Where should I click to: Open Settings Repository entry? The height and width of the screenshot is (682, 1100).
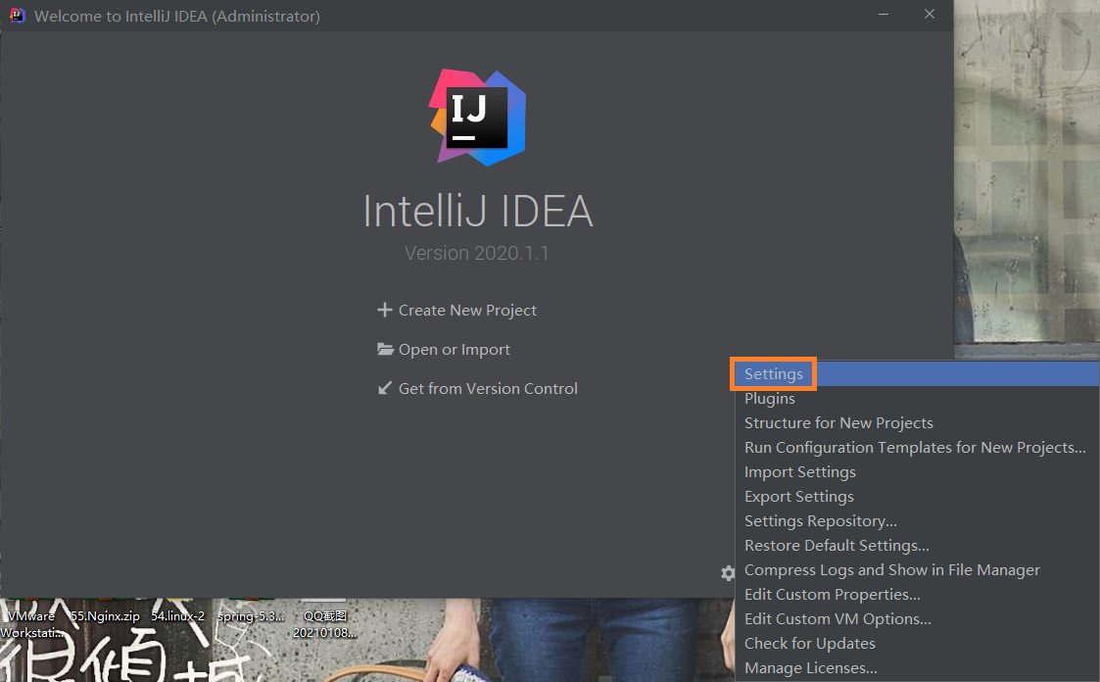click(x=916, y=521)
